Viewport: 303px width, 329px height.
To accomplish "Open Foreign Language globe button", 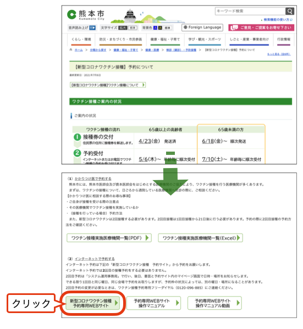I will click(202, 27).
